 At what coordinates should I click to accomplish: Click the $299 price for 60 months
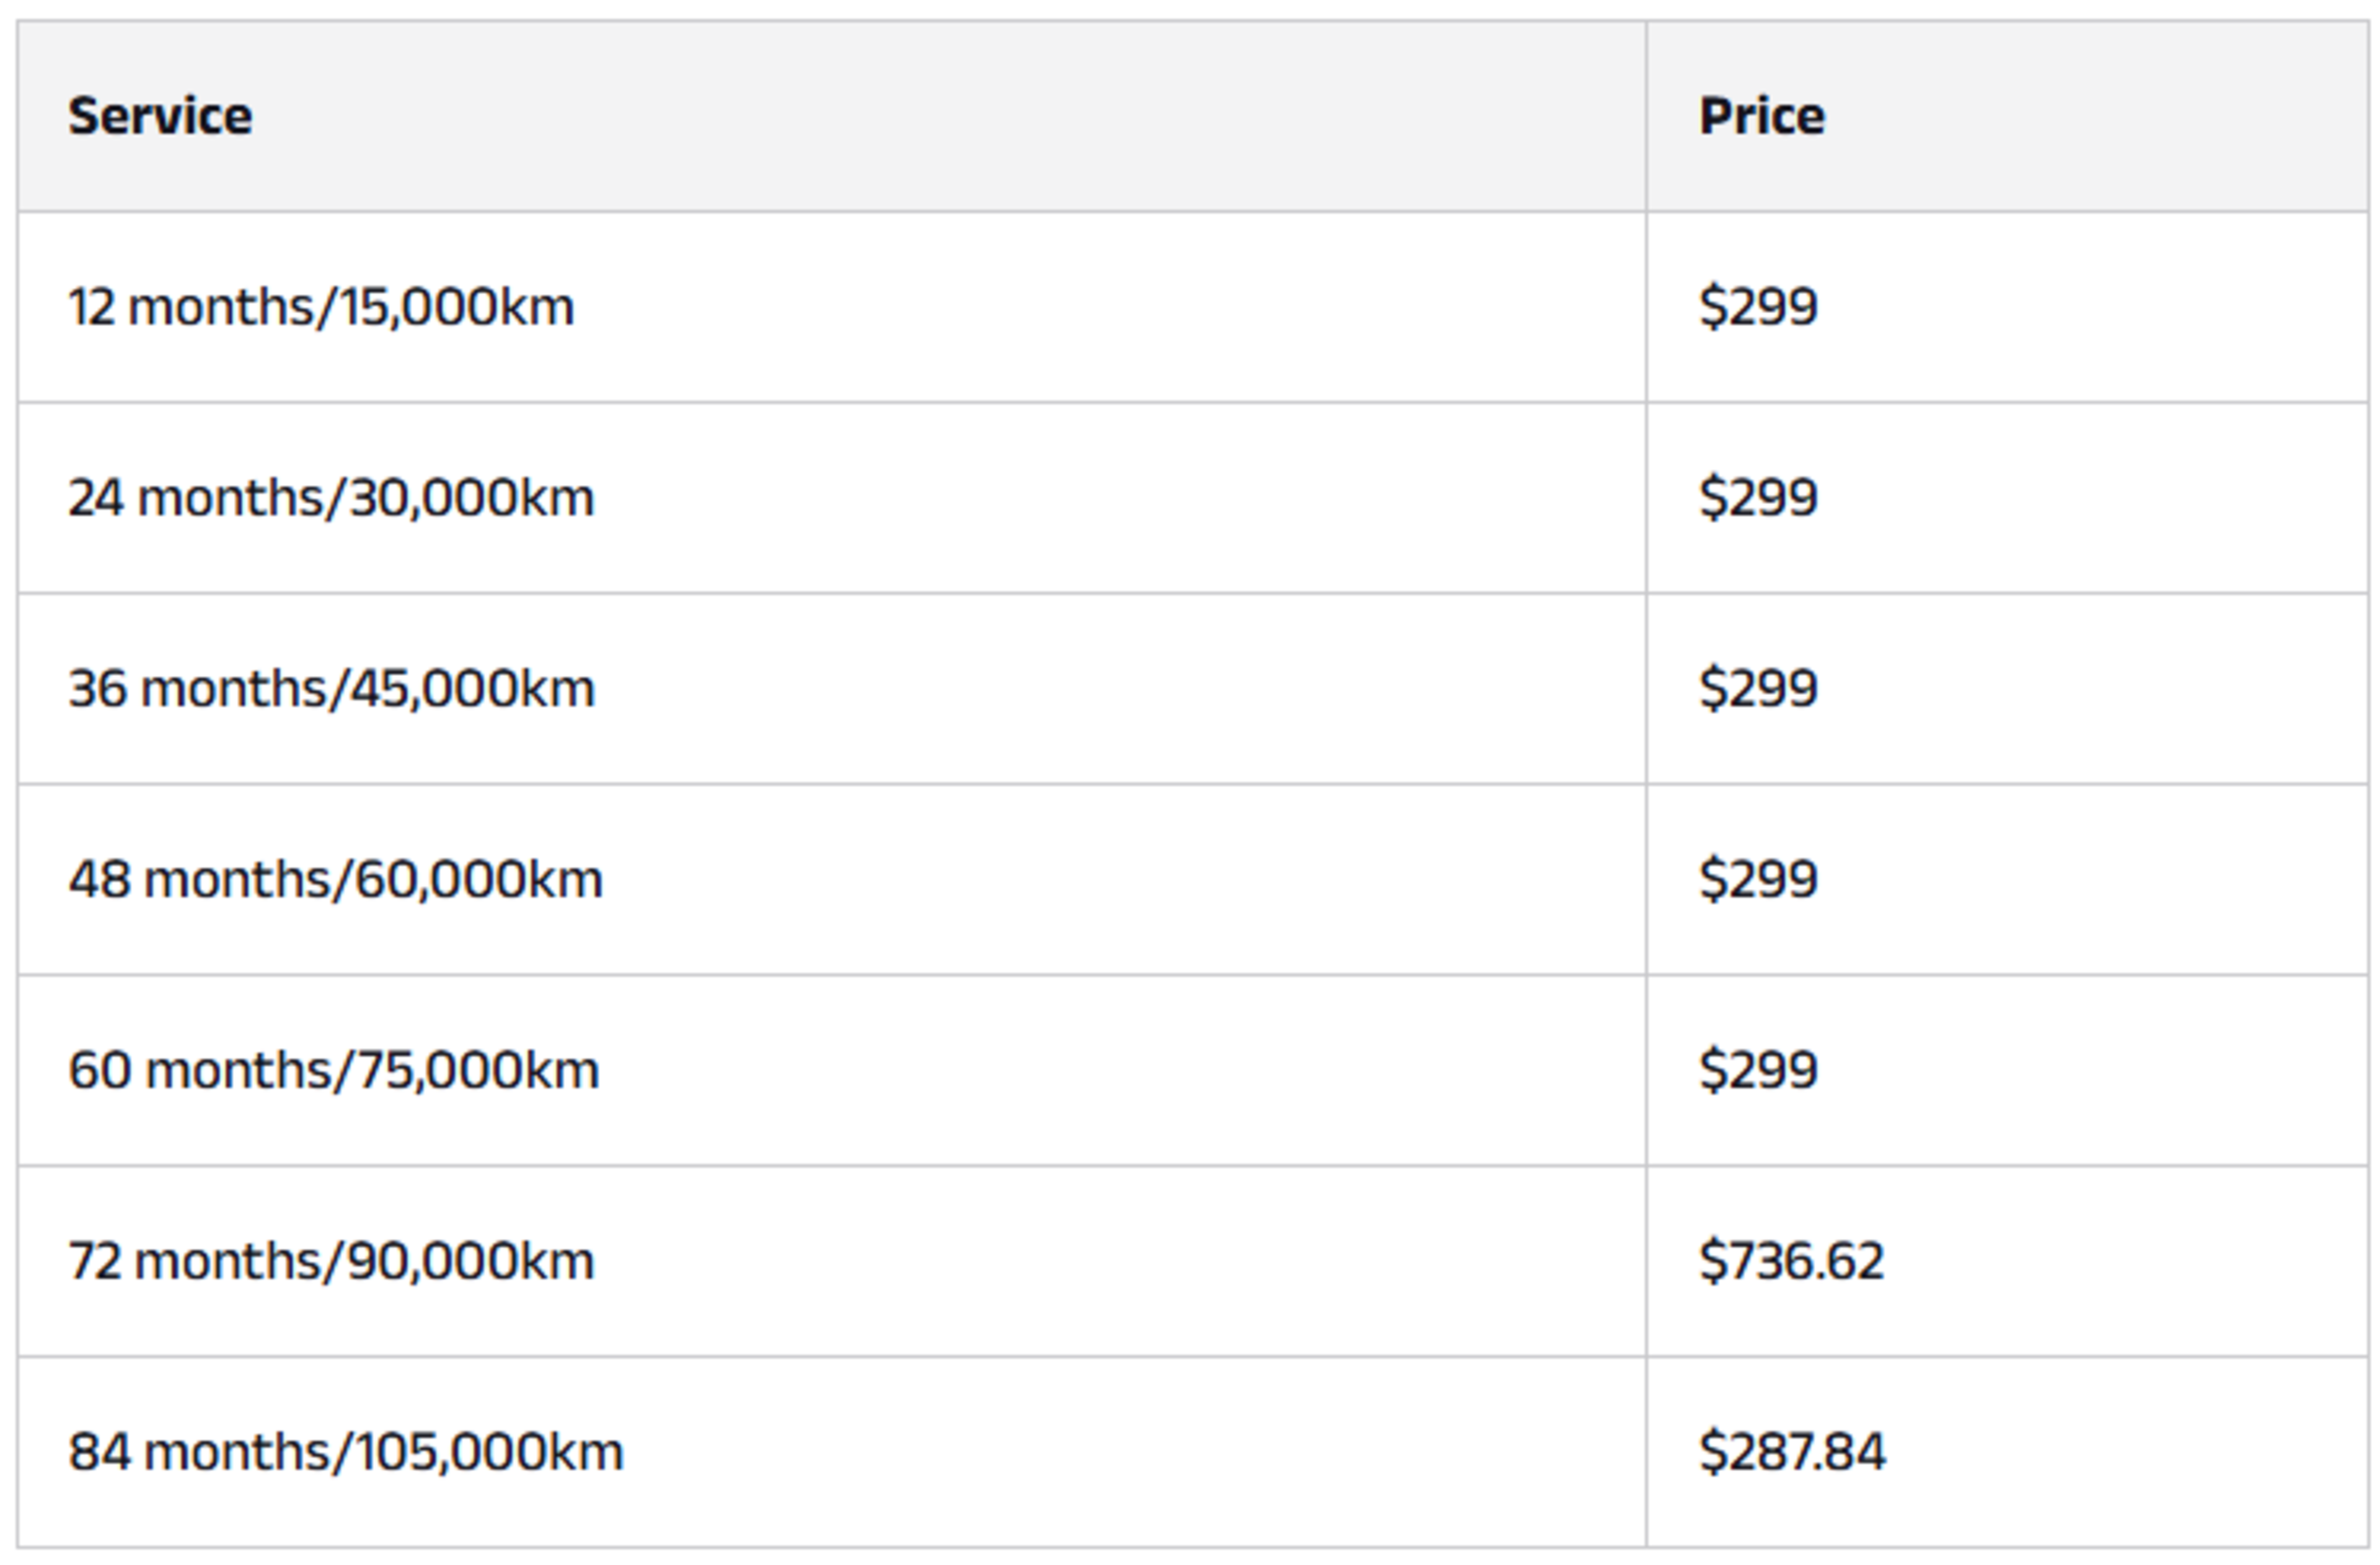coord(1758,1071)
